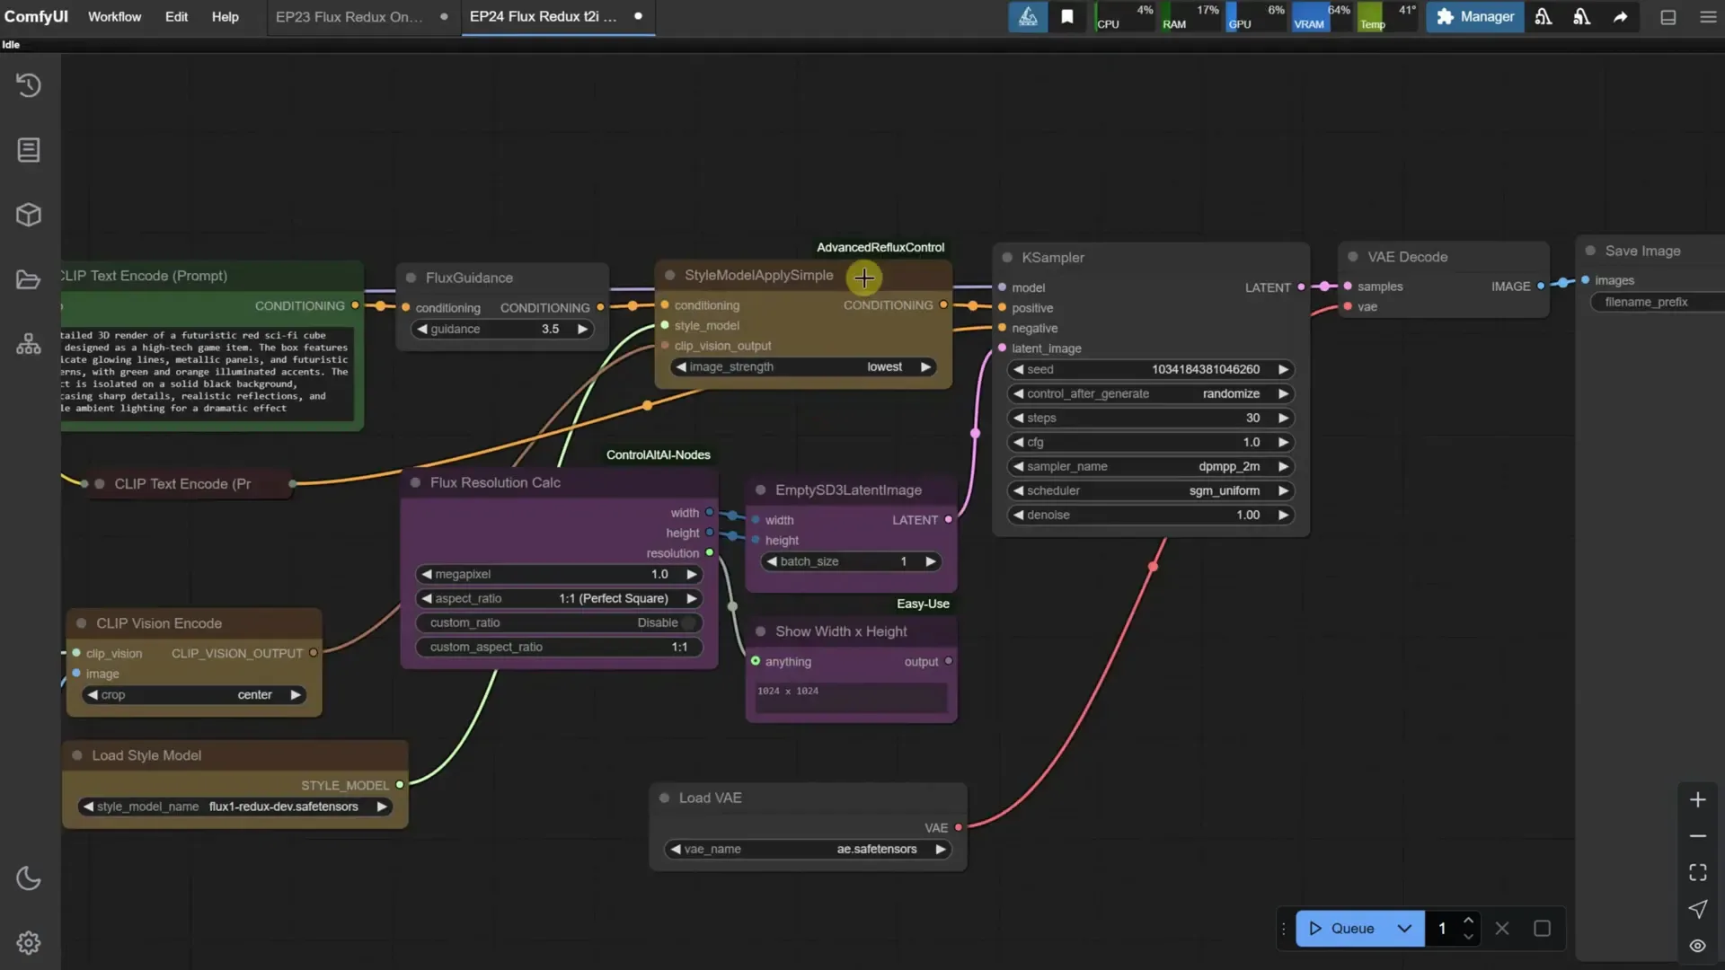The height and width of the screenshot is (970, 1725).
Task: Toggle dark theme with moon icon
Action: [x=28, y=877]
